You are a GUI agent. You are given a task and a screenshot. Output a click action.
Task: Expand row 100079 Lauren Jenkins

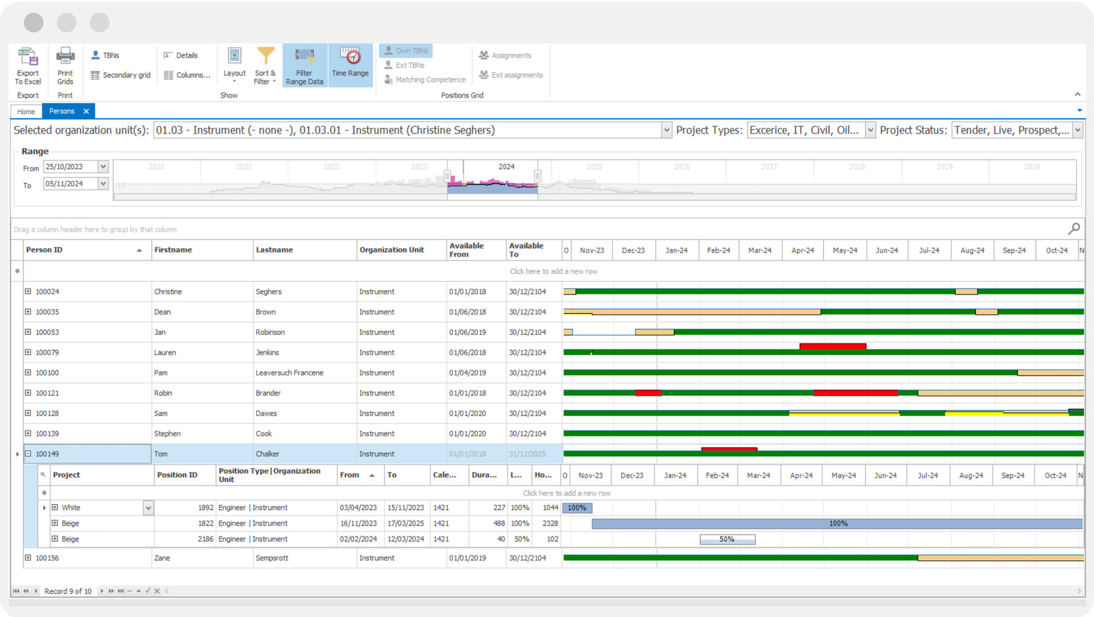28,352
